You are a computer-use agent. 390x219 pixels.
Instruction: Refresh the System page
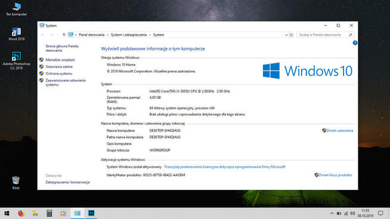click(291, 35)
